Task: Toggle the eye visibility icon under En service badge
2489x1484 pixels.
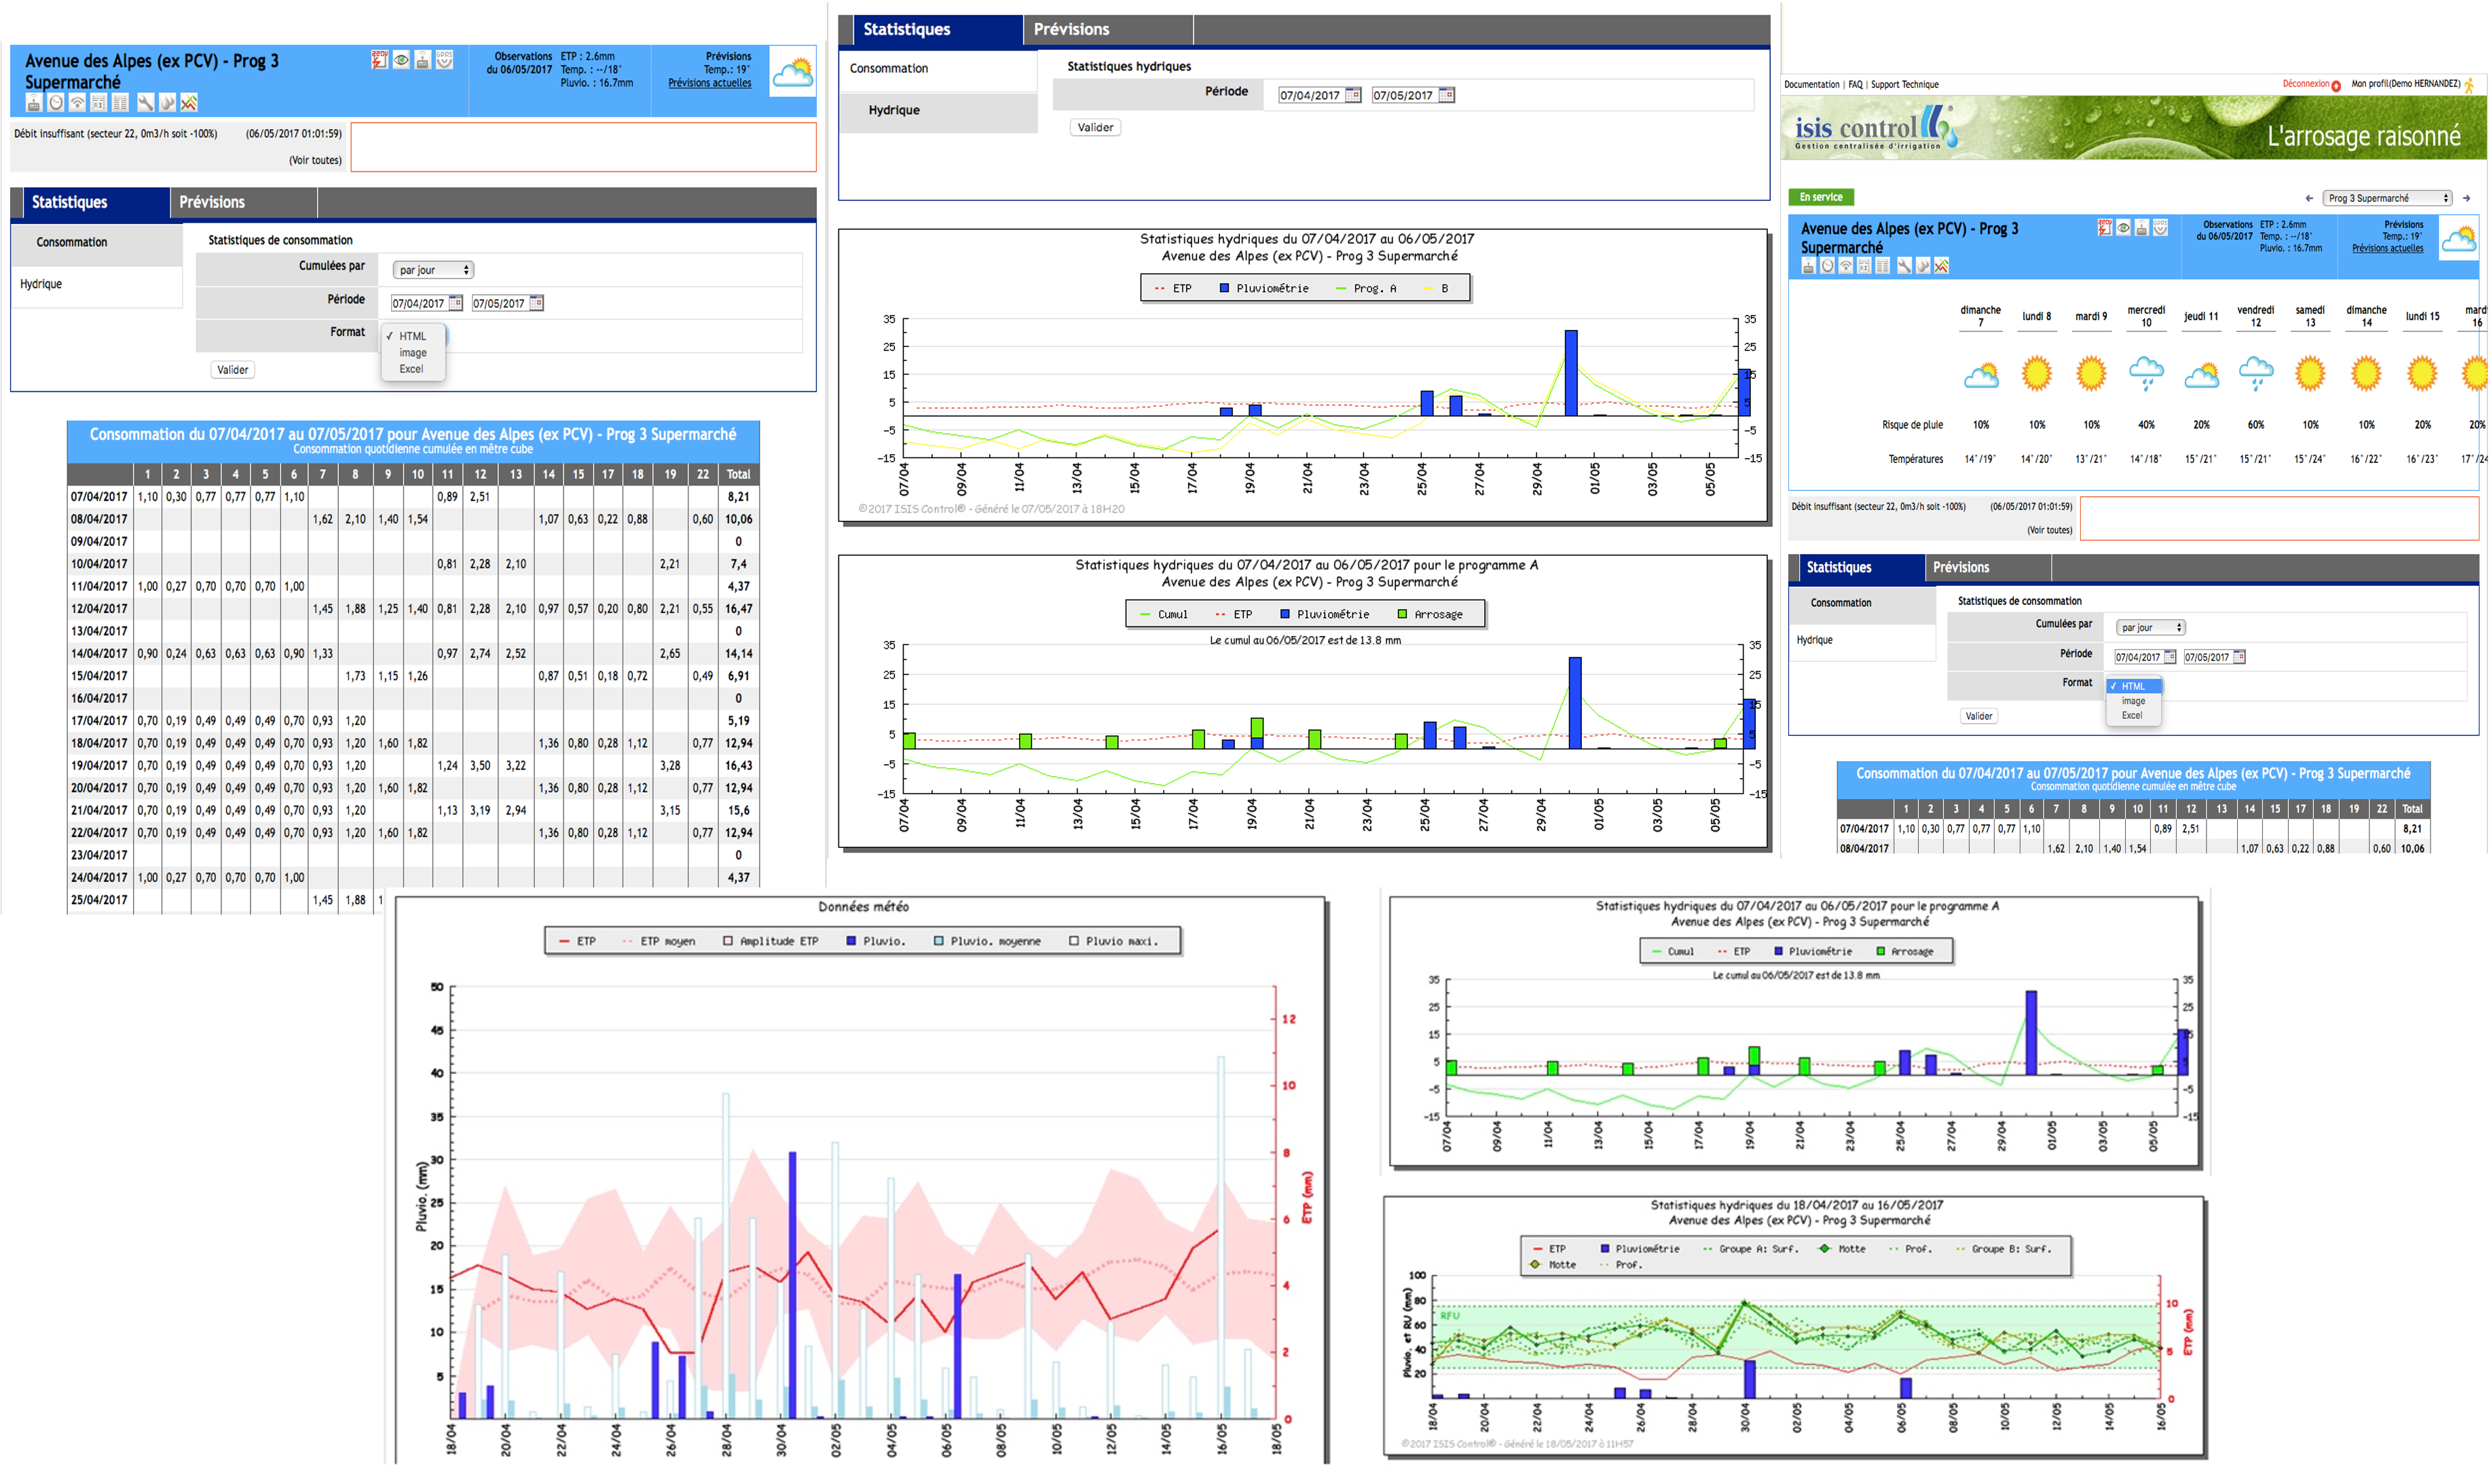Action: (2124, 228)
